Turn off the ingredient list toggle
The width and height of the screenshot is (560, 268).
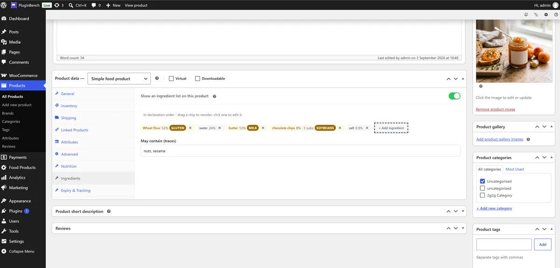(x=454, y=96)
